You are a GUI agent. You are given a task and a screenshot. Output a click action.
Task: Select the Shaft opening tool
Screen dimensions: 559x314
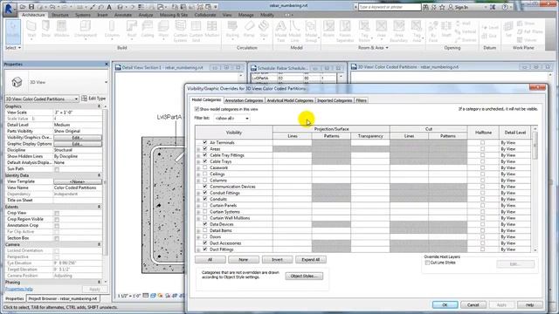coord(446,30)
